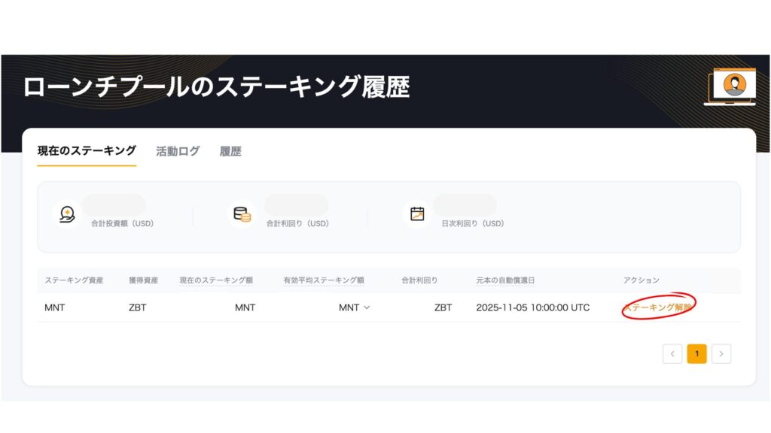The height and width of the screenshot is (433, 771).
Task: Click MNT in the ステーキング資産 column
Action: (x=55, y=307)
